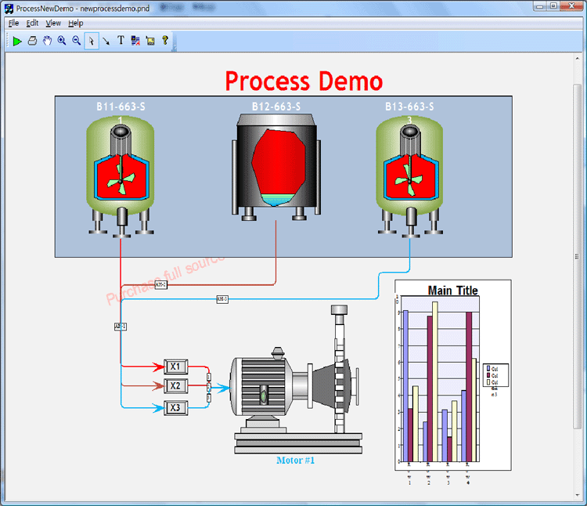Screen dimensions: 587x506
Task: Click the application icon in the title bar
Action: point(9,9)
